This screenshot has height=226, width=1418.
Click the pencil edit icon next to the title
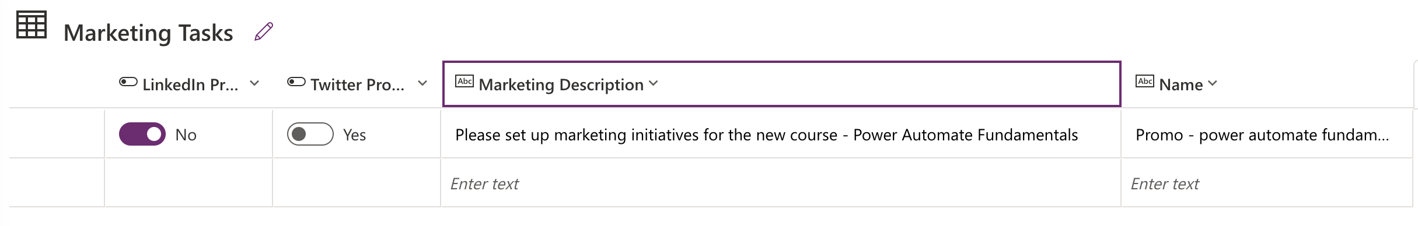[264, 31]
